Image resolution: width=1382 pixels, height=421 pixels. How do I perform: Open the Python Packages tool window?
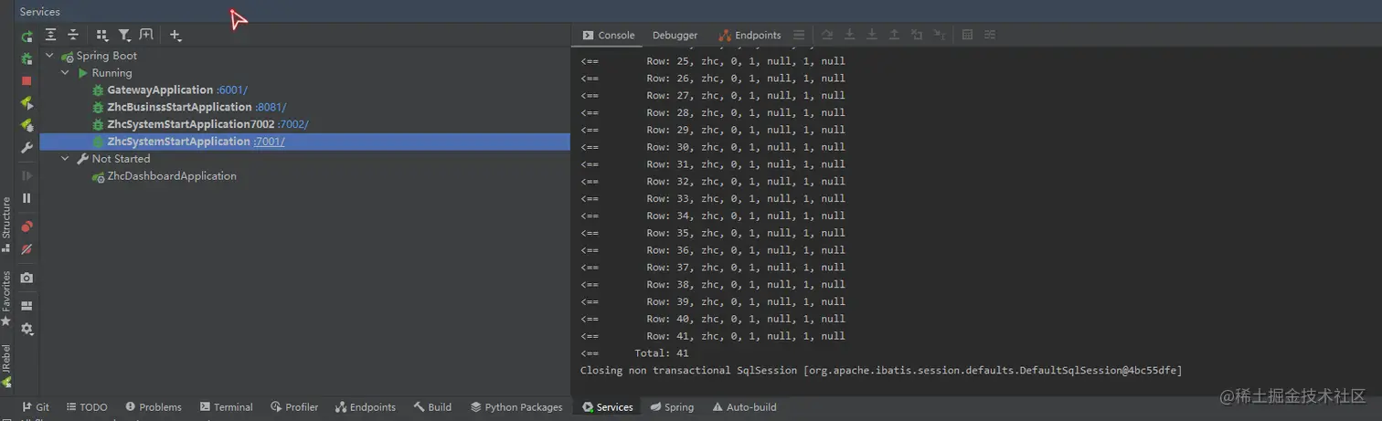tap(516, 407)
